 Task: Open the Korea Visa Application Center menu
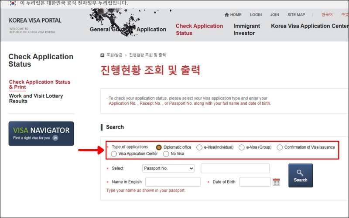[x=310, y=26]
